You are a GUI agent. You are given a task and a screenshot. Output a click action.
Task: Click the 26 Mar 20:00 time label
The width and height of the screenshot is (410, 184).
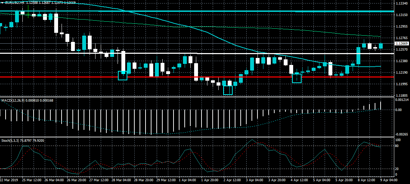click(76, 180)
